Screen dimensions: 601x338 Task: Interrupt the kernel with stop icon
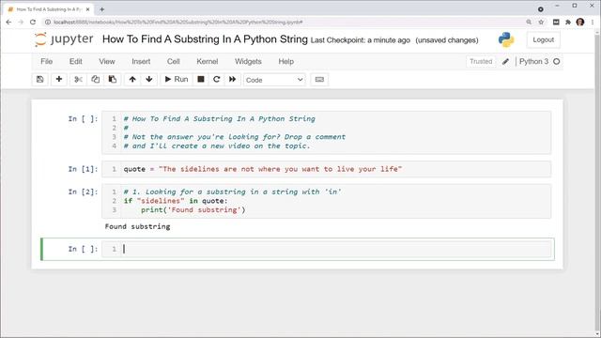click(200, 79)
